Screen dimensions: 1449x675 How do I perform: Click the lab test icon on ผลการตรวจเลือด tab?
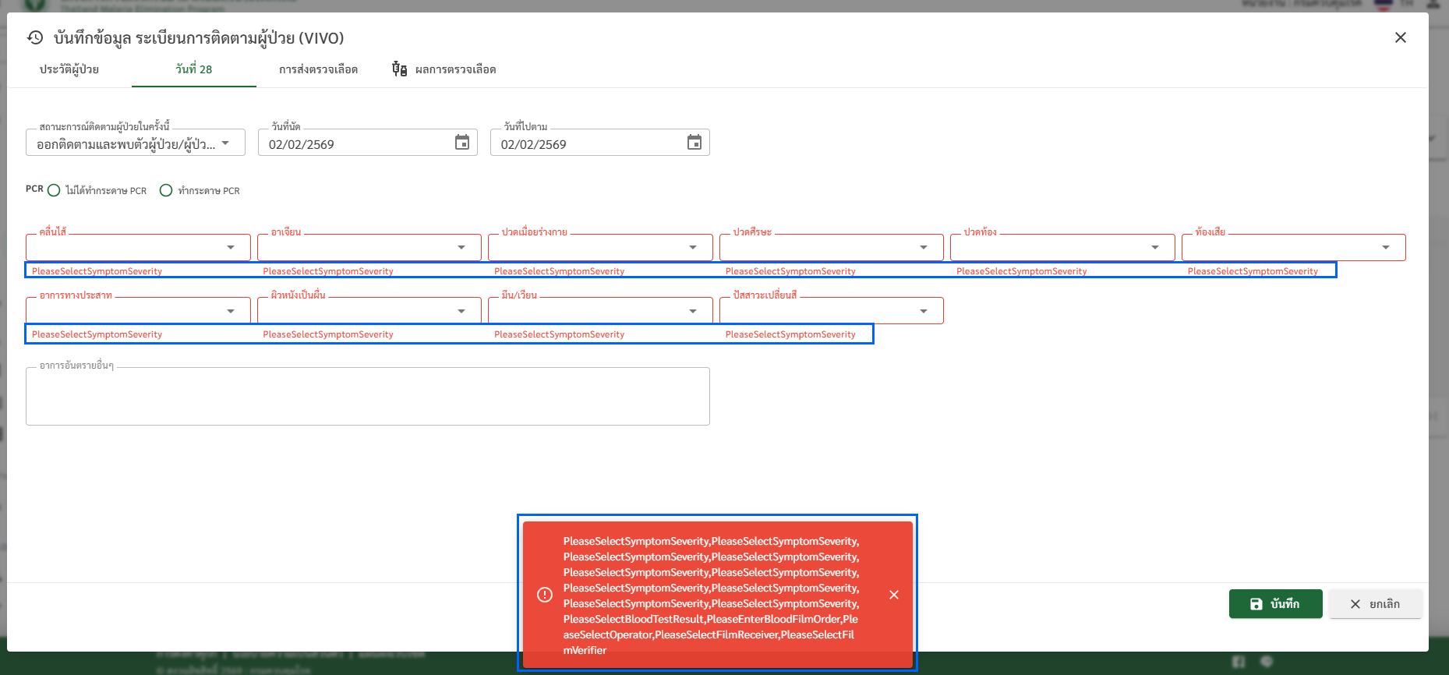[399, 69]
